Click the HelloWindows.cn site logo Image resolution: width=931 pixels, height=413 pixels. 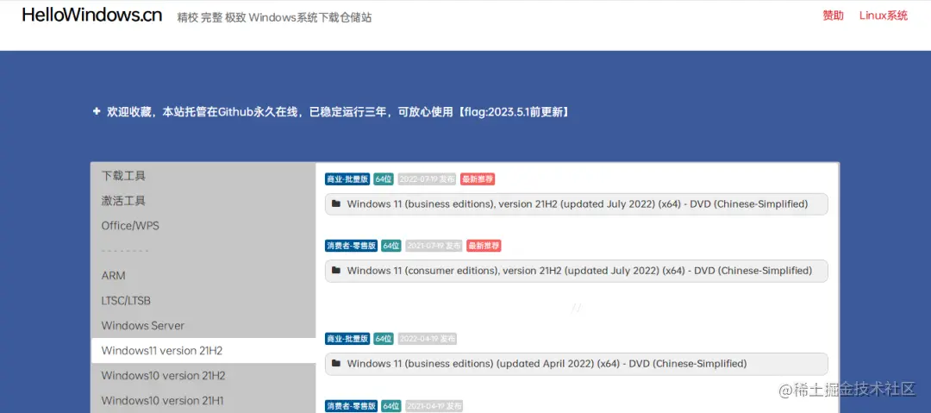pyautogui.click(x=92, y=16)
